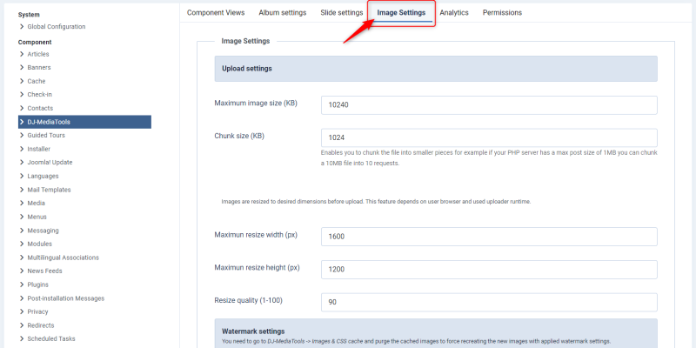Click the Upload settings heading
Viewport: 696px width, 348px height.
tap(247, 69)
